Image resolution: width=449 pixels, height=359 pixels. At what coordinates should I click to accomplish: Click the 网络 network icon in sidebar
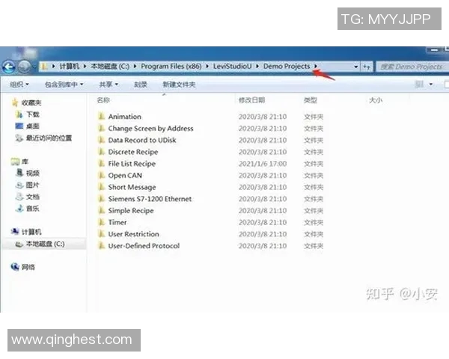click(15, 267)
